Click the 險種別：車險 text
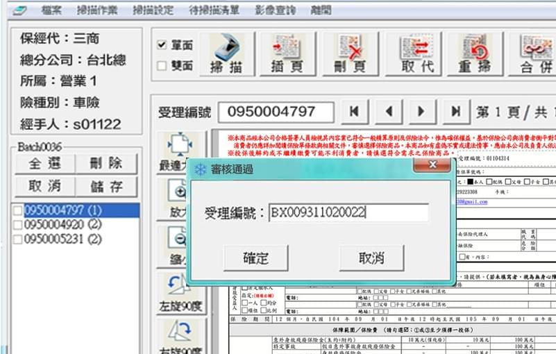Screen dimensions: 556x354 click(x=60, y=103)
